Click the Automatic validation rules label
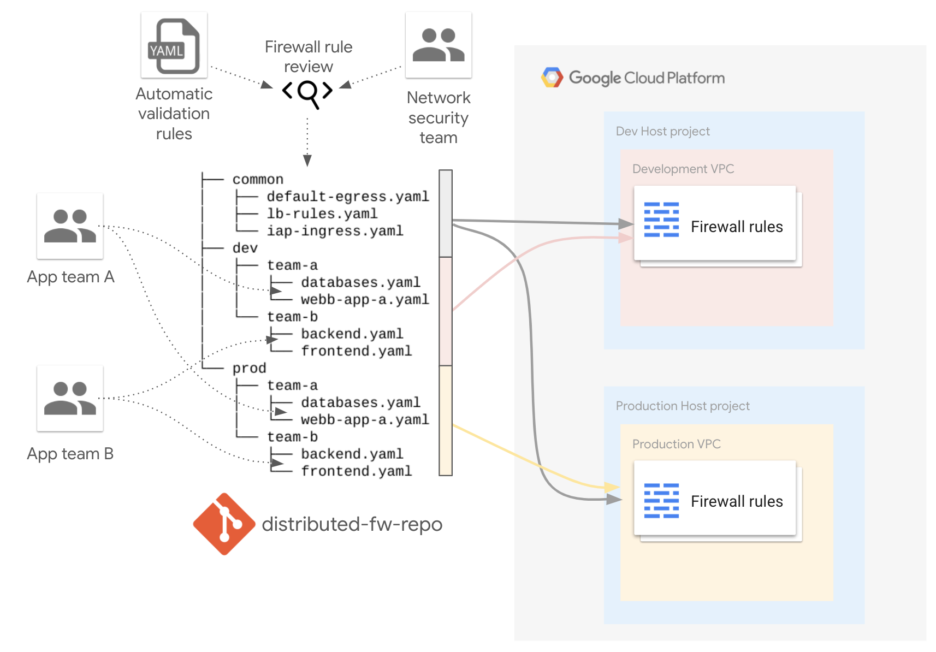Screen dimensions: 936x652 pyautogui.click(x=174, y=114)
